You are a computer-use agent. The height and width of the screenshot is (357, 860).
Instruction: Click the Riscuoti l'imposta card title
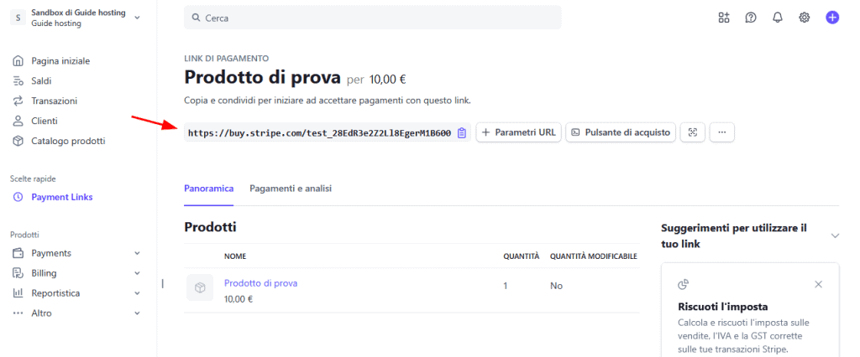723,307
